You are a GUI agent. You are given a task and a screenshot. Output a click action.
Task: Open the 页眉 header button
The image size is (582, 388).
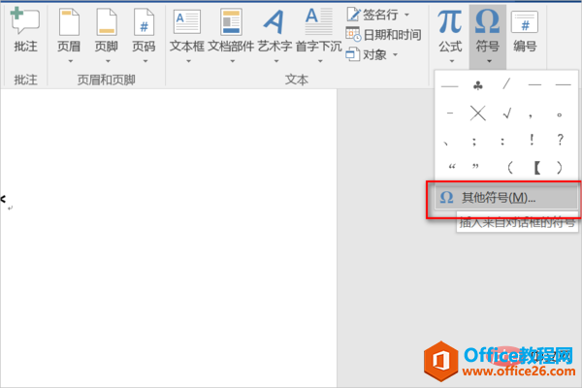click(69, 35)
